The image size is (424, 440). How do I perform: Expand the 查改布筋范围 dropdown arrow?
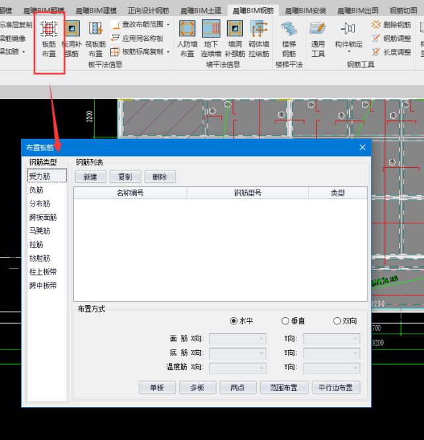tap(168, 24)
